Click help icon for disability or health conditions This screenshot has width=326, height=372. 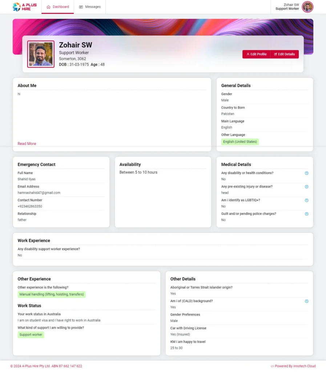pyautogui.click(x=306, y=173)
